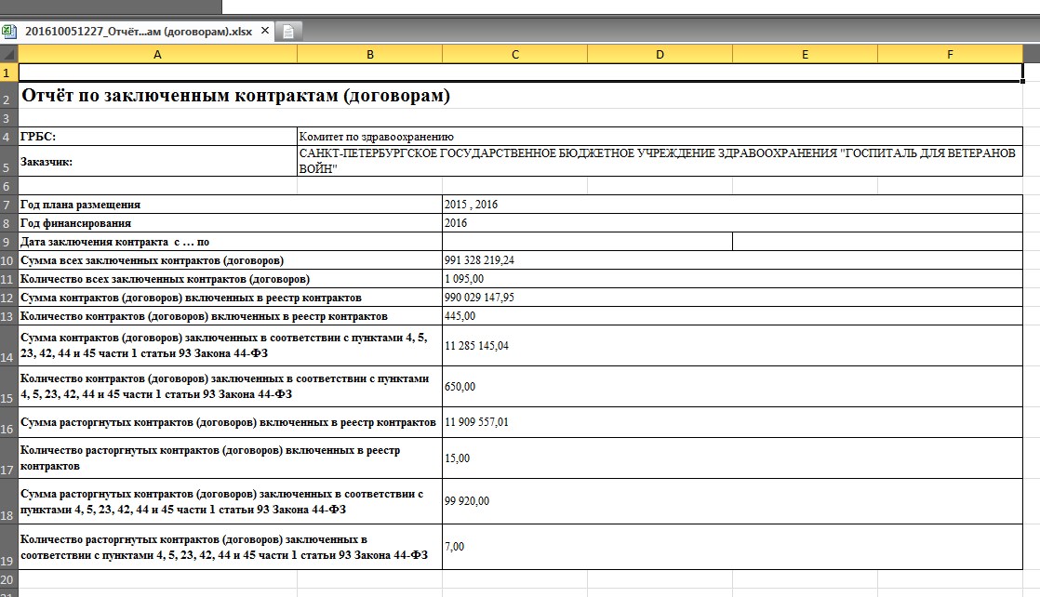Switch to the 201610051227_Отчёт xlsx tab
Screen dimensions: 1040x597
pos(139,32)
